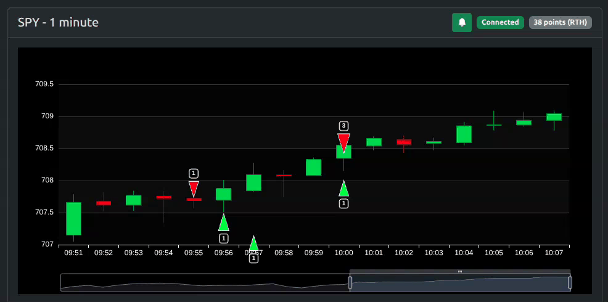Click the left handle of range slider
The height and width of the screenshot is (302, 608).
(350, 283)
